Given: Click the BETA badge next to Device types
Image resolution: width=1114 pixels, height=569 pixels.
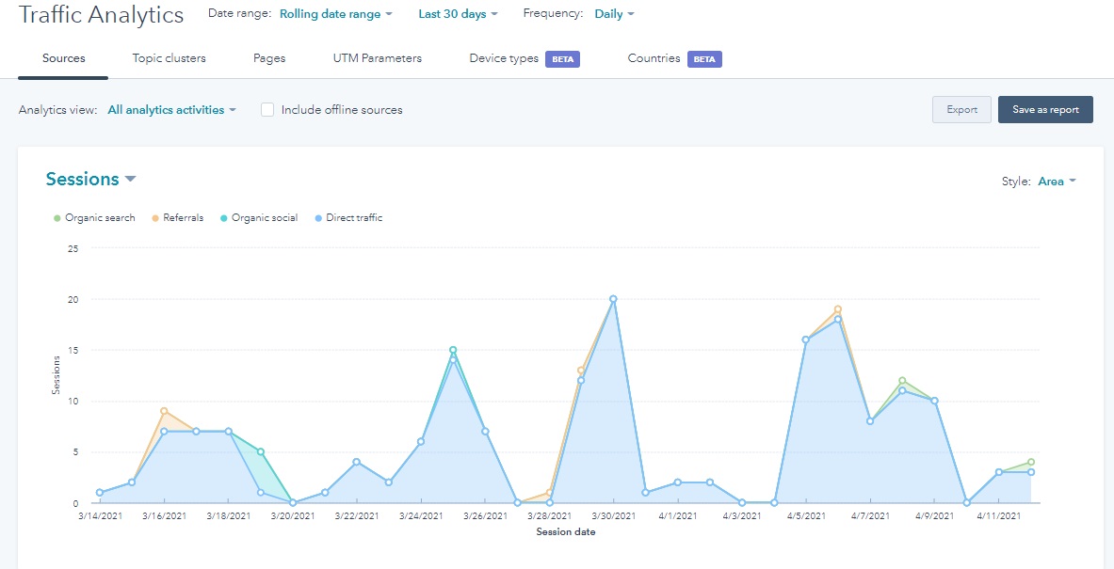Looking at the screenshot, I should tap(564, 58).
